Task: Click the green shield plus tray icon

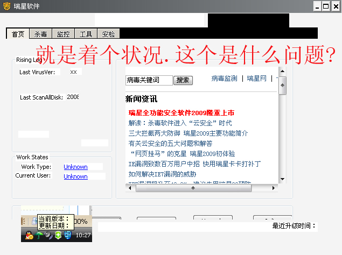Action: click(x=58, y=235)
